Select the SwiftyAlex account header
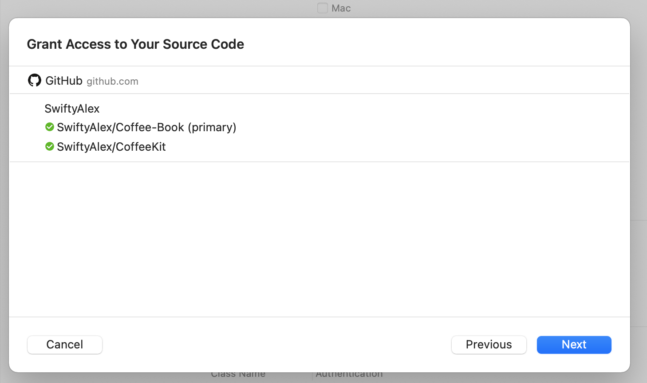 [72, 109]
